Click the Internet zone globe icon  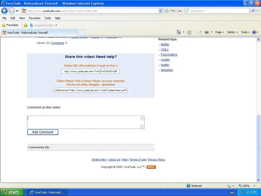point(188,186)
